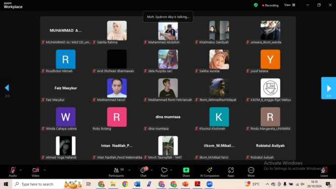Click the taskbar search box
Viewport: 336px width, 189px height.
(x=47, y=184)
